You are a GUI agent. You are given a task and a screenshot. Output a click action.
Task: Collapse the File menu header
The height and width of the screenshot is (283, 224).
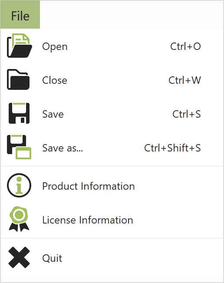tap(20, 15)
